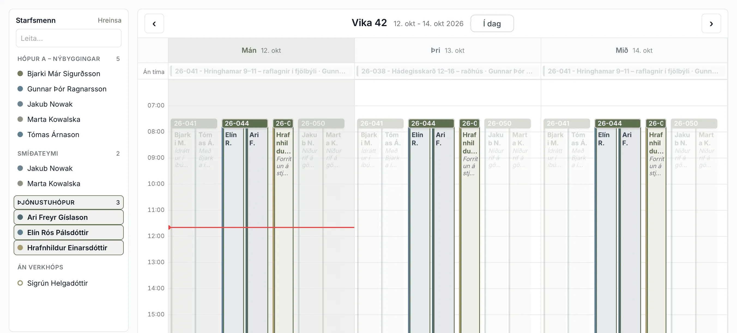Toggle the Þjónustuhópur group filter
This screenshot has width=737, height=333.
tap(69, 202)
